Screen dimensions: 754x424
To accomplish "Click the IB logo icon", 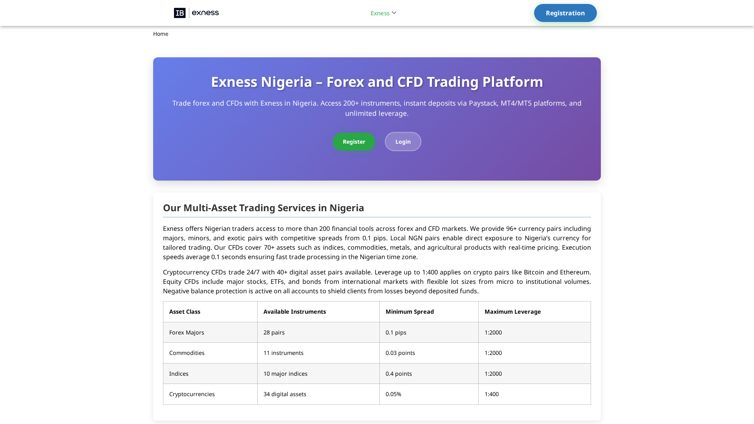I will [179, 13].
